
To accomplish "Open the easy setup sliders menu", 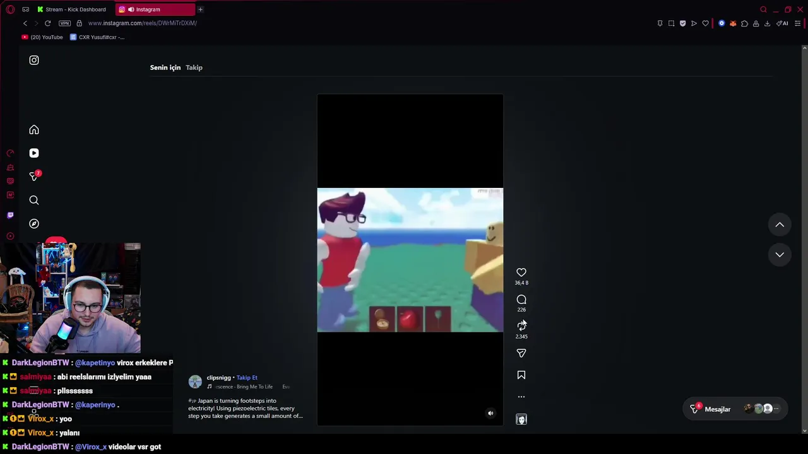I will pyautogui.click(x=798, y=23).
